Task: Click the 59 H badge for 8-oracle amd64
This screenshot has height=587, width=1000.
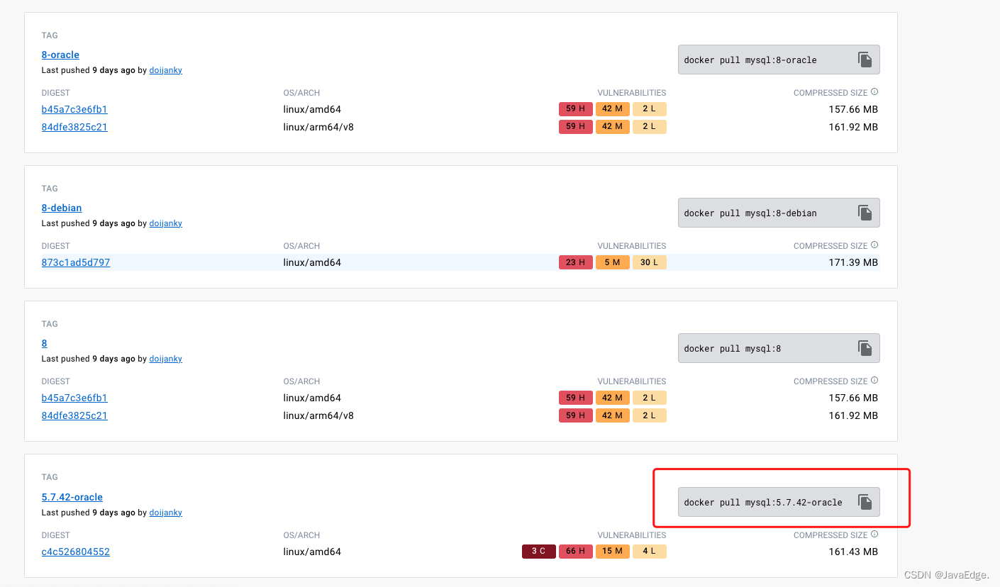Action: pyautogui.click(x=575, y=108)
